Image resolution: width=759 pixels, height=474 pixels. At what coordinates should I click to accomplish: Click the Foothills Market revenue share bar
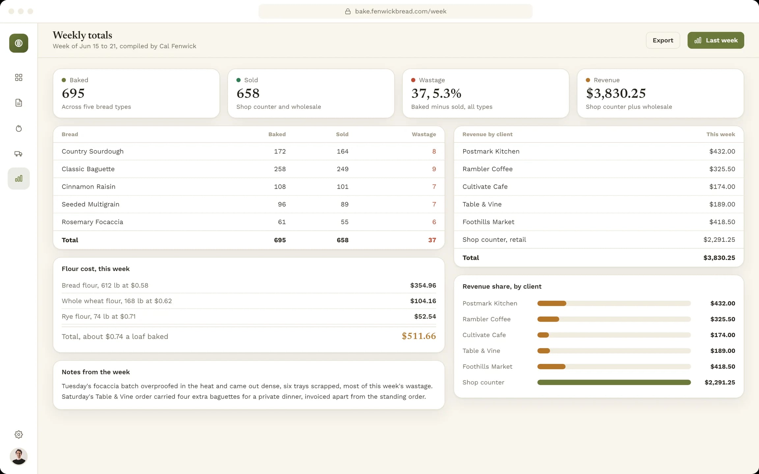(x=614, y=367)
